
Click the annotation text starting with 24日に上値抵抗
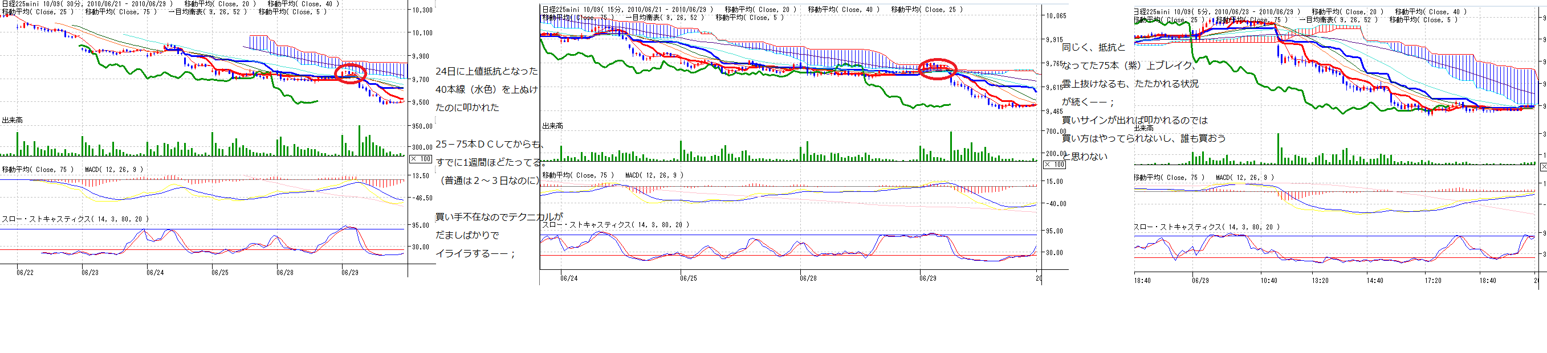[x=486, y=71]
